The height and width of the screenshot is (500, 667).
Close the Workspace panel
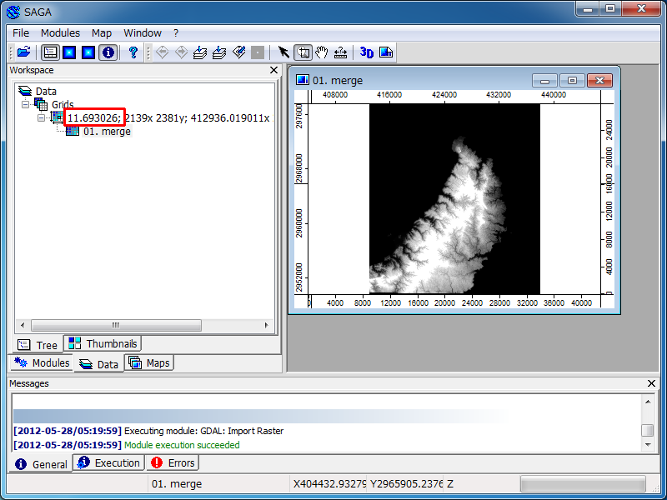pyautogui.click(x=274, y=71)
